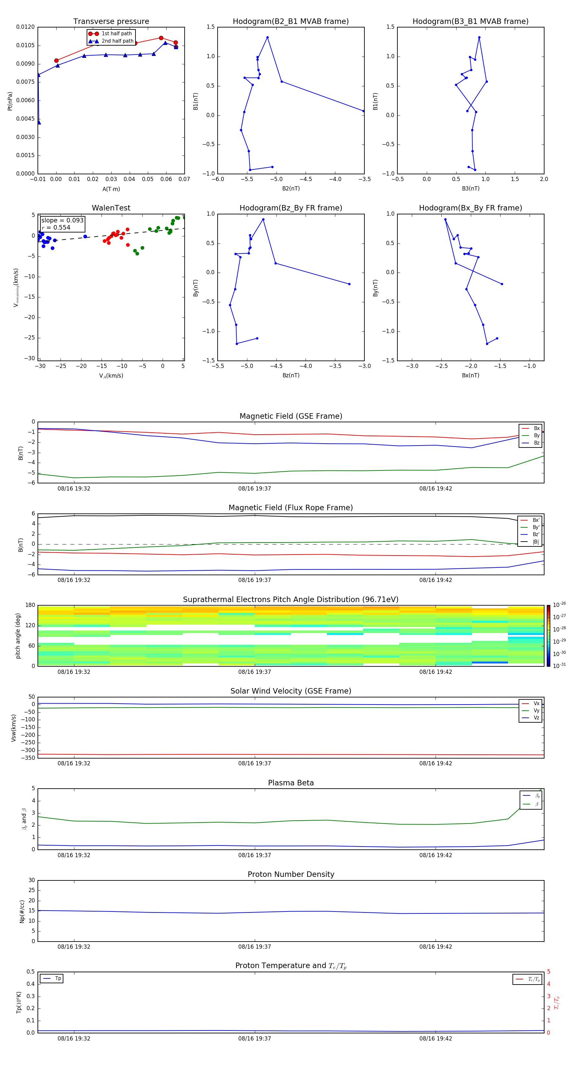Click the pitch angle color bar
The height and width of the screenshot is (1067, 582).
pyautogui.click(x=548, y=635)
